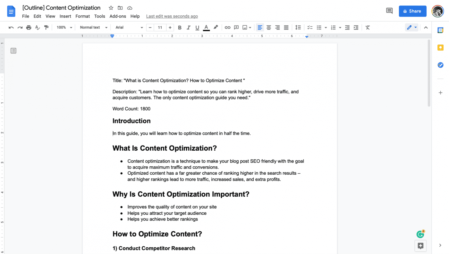Open the Insert menu
449x254 pixels.
[x=65, y=16]
